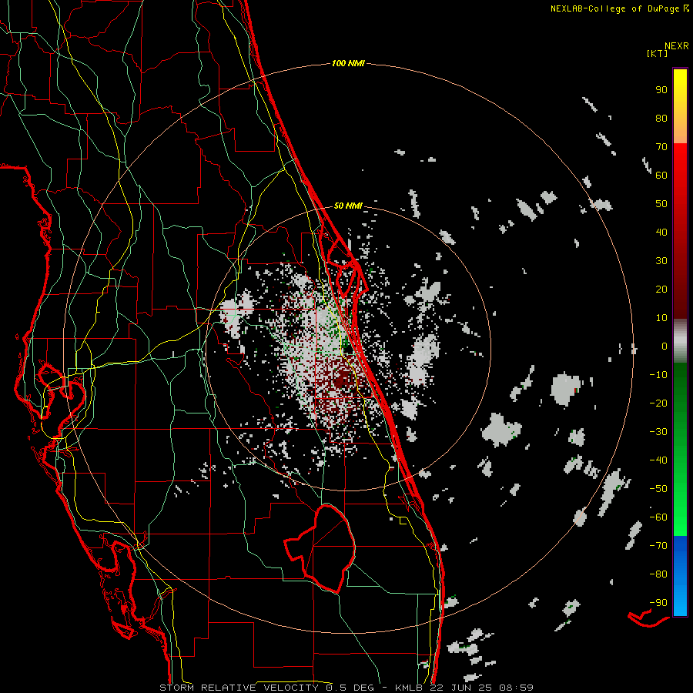Click the 50 NMI range ring label
The width and height of the screenshot is (693, 693).
click(x=348, y=206)
